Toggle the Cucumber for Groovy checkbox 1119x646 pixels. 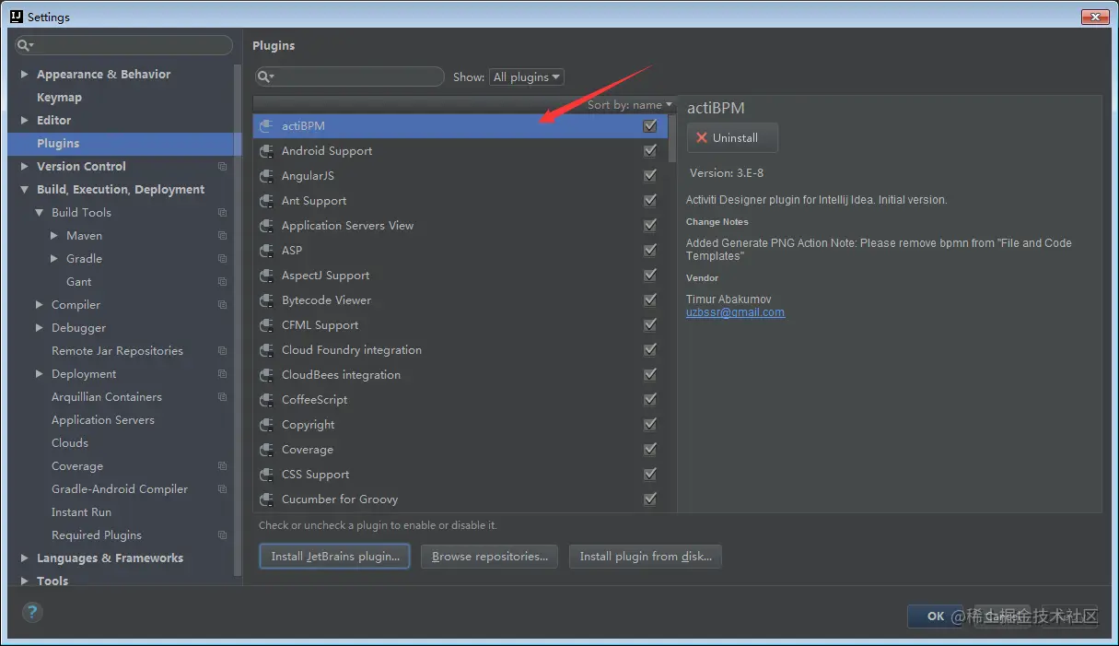click(x=650, y=499)
